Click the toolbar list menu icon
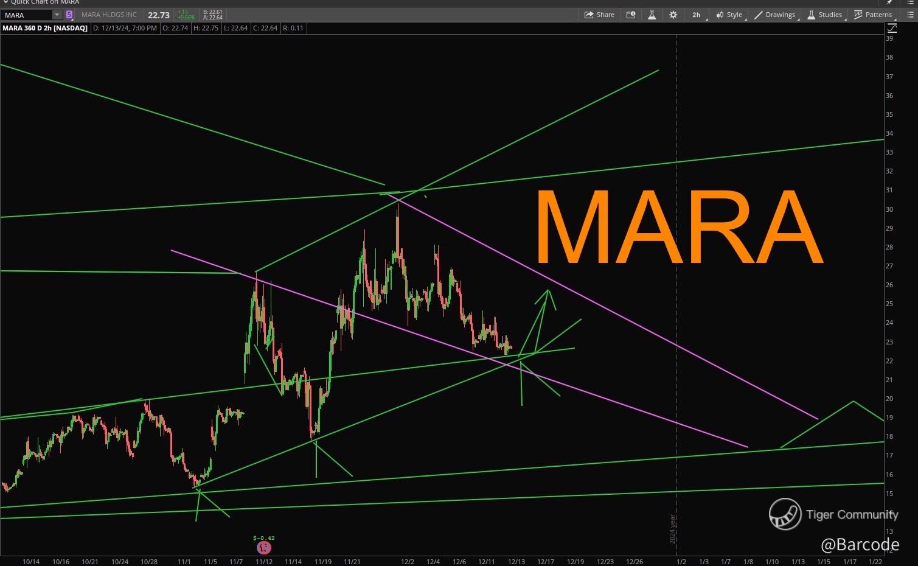This screenshot has height=566, width=918. (910, 15)
